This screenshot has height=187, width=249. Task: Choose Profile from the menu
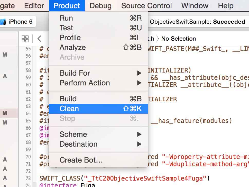click(98, 38)
